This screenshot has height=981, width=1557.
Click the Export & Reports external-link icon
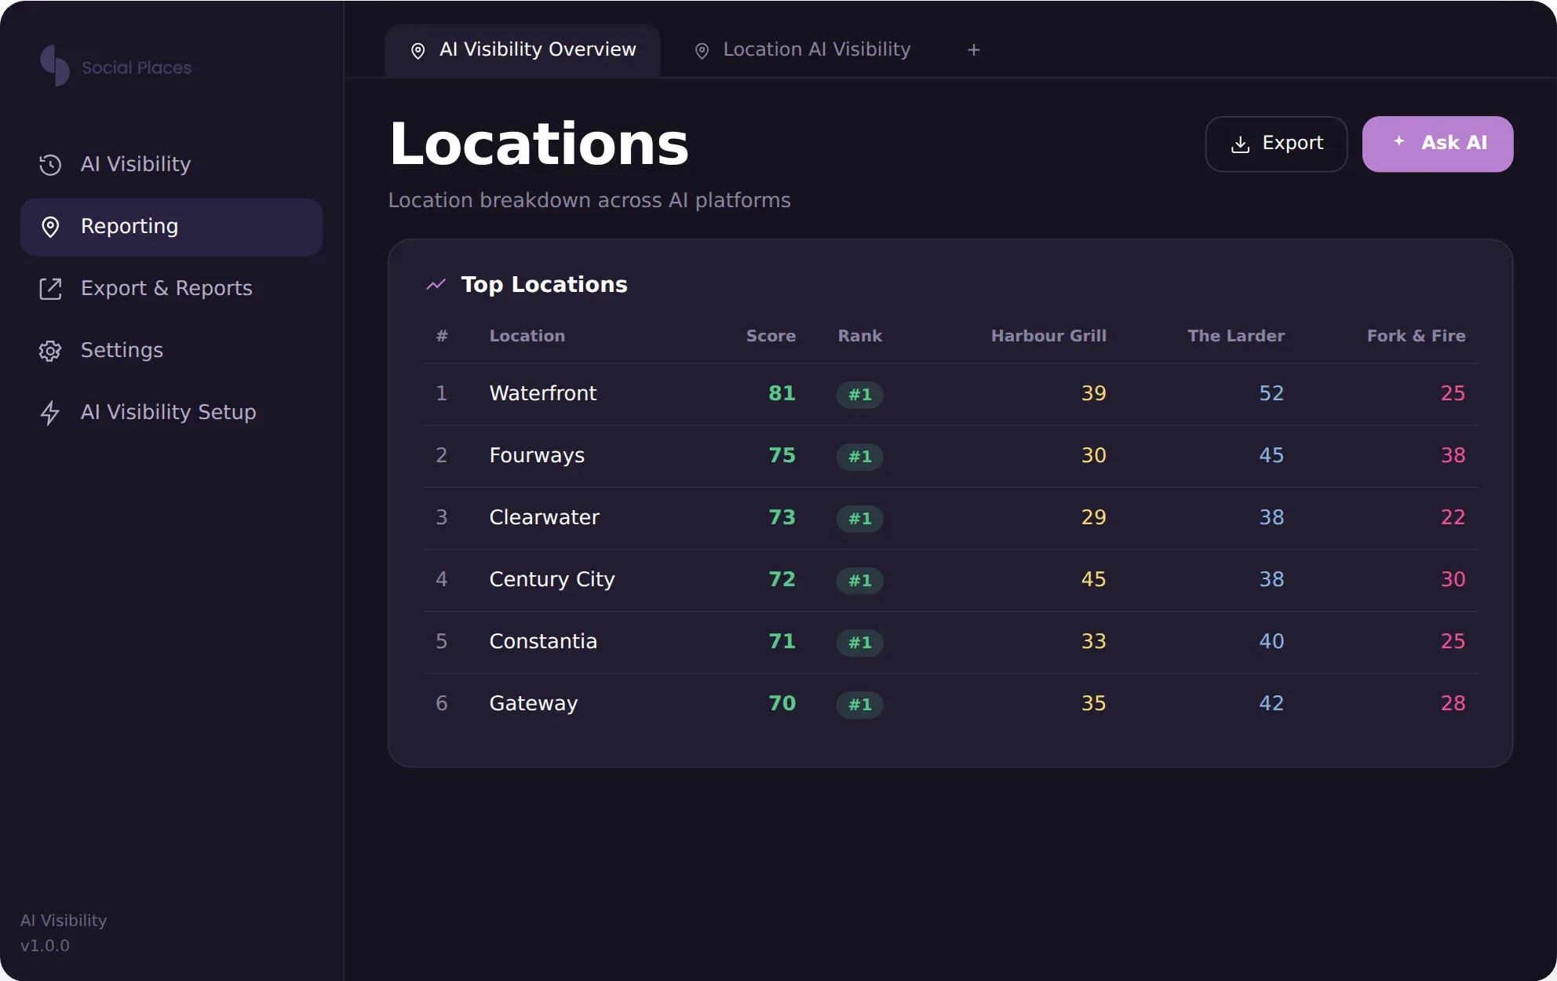coord(50,289)
